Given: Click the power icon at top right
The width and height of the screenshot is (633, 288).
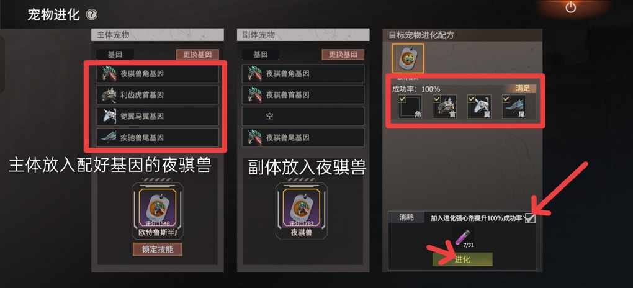Looking at the screenshot, I should tap(570, 7).
